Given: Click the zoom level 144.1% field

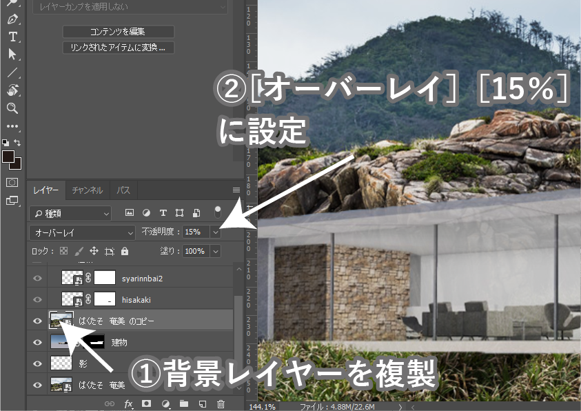Looking at the screenshot, I should point(263,407).
